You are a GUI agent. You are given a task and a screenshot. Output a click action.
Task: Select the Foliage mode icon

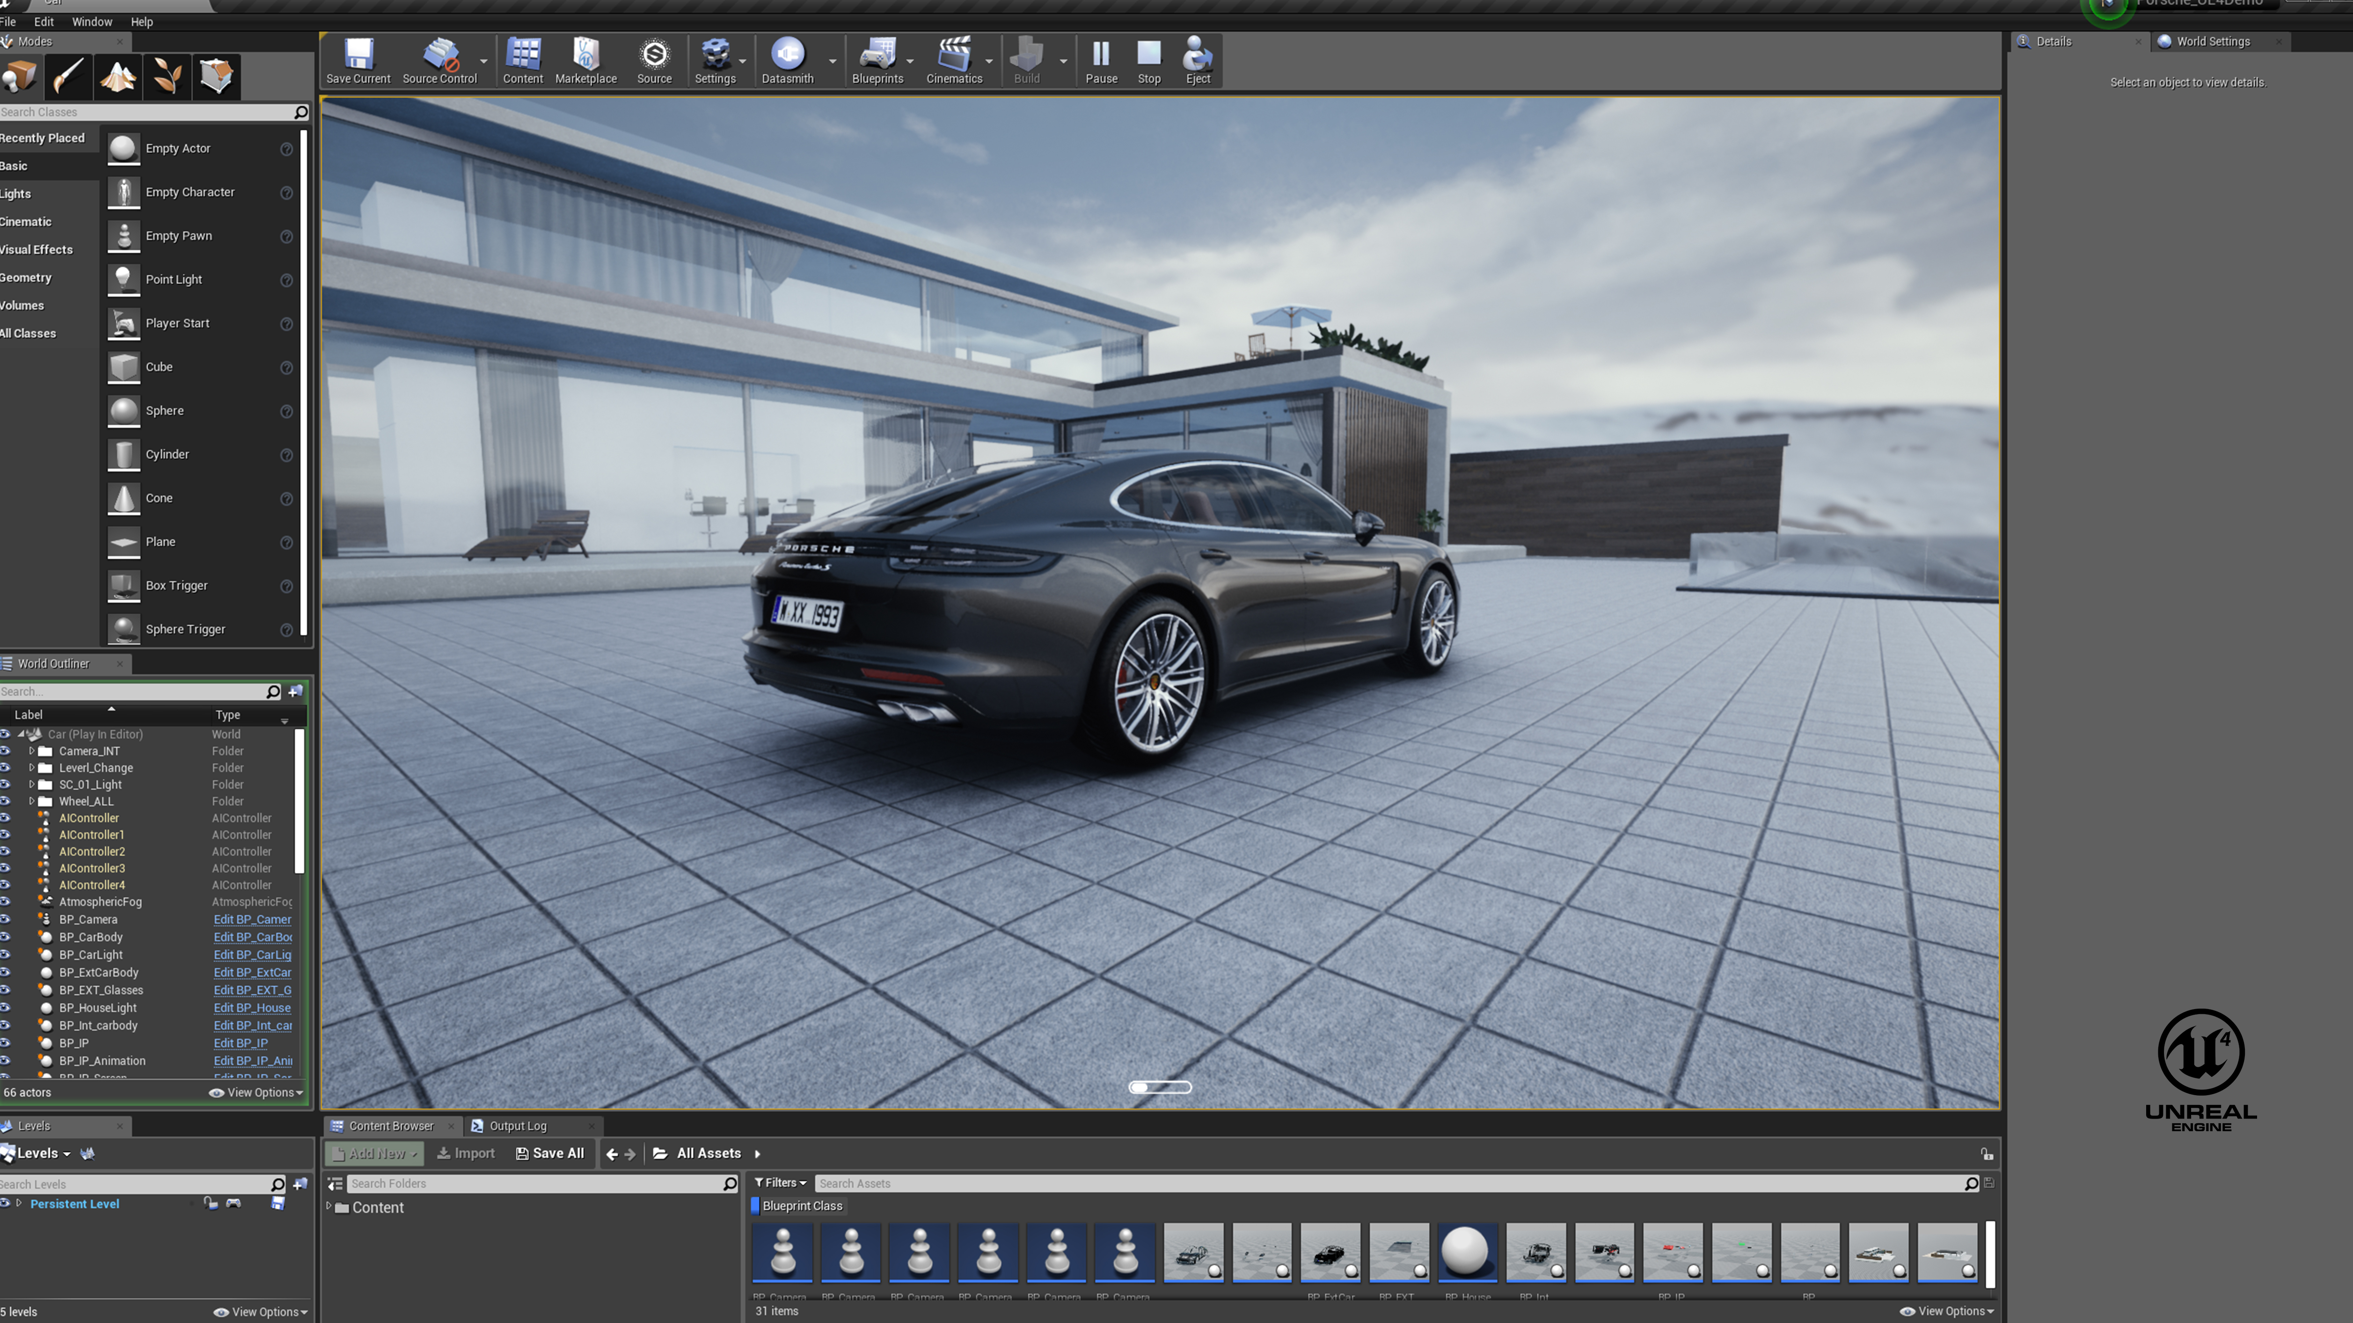167,77
